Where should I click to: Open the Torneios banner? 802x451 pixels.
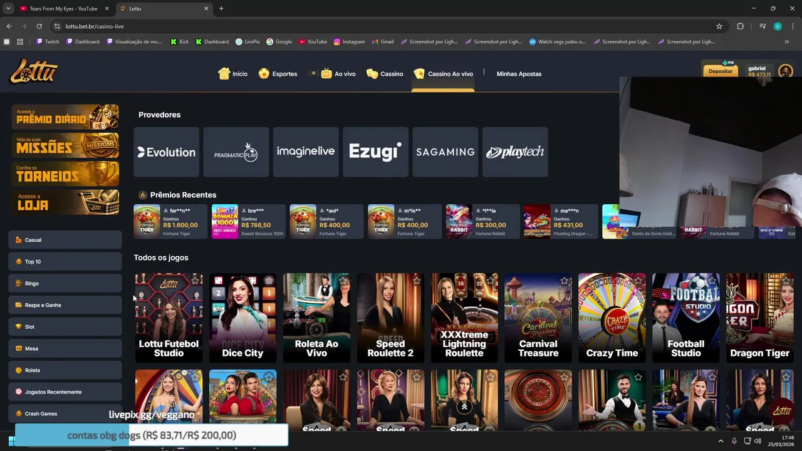click(65, 174)
